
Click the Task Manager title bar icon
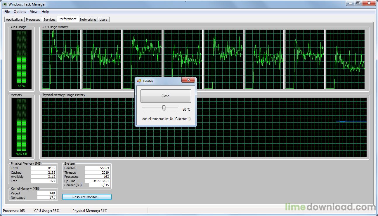[5, 4]
